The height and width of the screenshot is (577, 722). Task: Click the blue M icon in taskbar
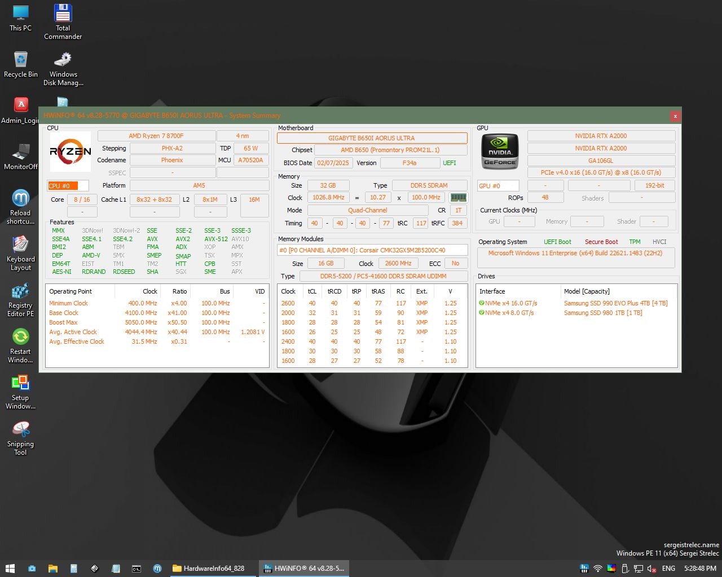pos(157,569)
